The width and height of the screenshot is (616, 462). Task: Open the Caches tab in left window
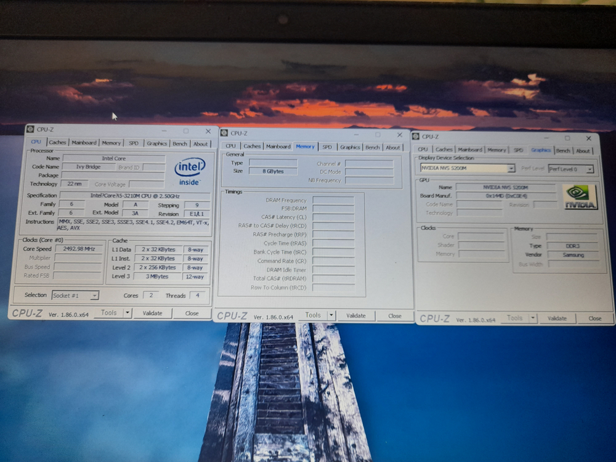(x=57, y=142)
